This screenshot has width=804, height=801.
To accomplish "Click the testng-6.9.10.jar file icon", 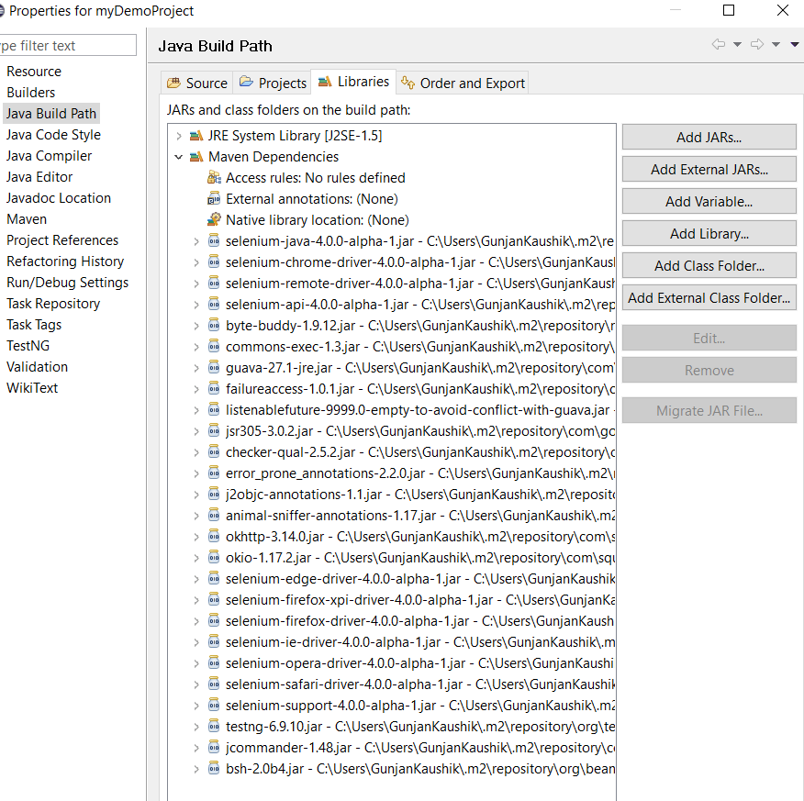I will pyautogui.click(x=214, y=727).
